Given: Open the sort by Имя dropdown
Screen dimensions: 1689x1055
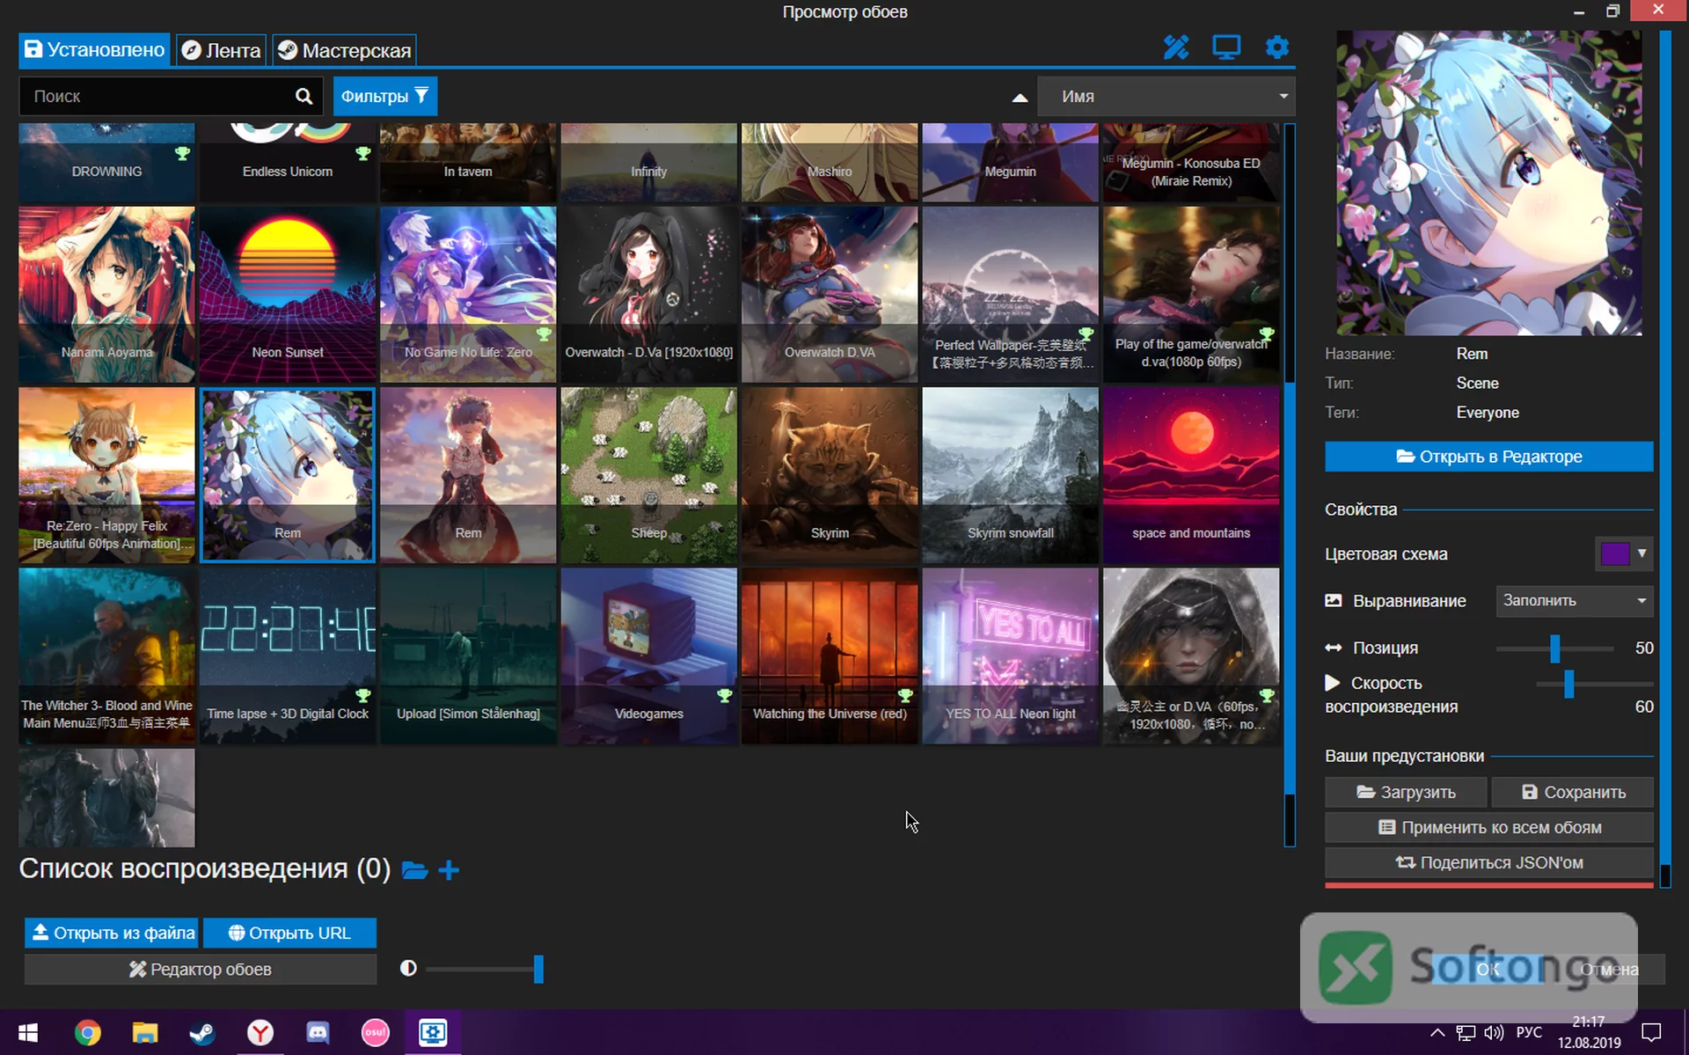Looking at the screenshot, I should pos(1166,96).
